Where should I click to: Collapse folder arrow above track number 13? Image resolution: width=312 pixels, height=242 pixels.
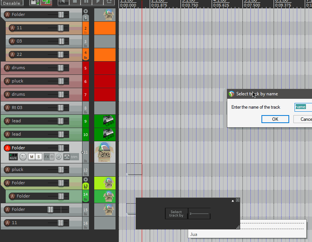point(86,180)
